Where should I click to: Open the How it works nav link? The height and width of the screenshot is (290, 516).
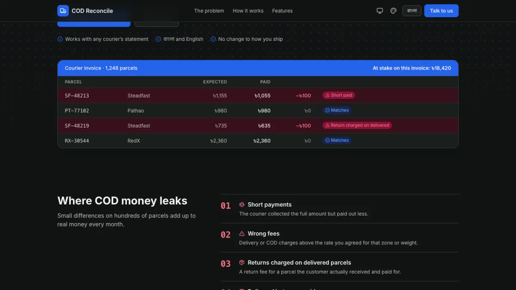click(248, 11)
